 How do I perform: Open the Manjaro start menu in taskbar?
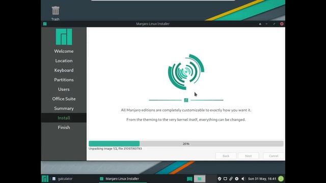coord(45,178)
